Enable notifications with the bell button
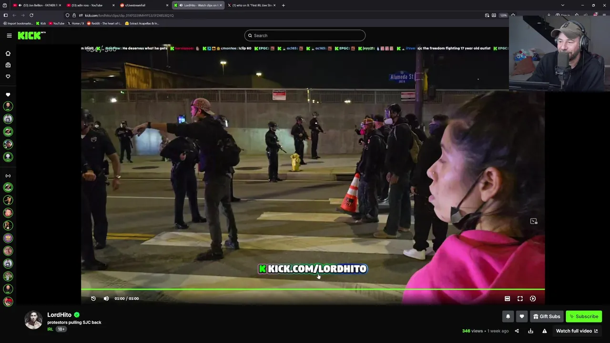The image size is (610, 343). click(x=508, y=316)
